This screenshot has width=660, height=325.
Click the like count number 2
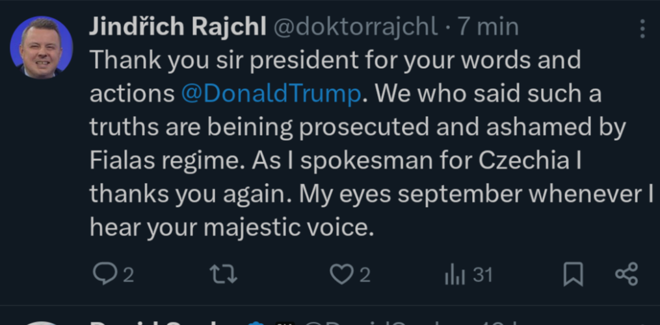pos(365,275)
